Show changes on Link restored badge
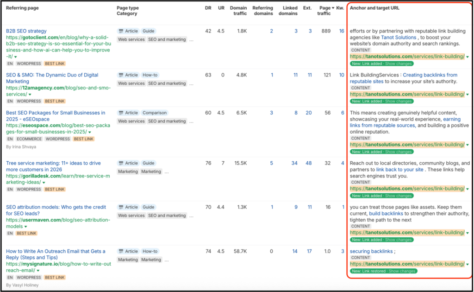The image size is (474, 292). (402, 271)
